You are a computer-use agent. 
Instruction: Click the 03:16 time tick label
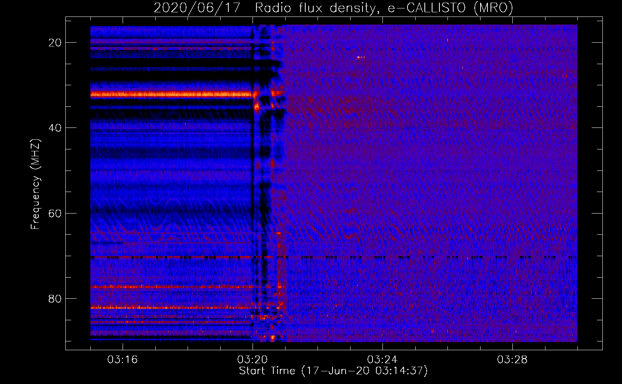coord(123,360)
